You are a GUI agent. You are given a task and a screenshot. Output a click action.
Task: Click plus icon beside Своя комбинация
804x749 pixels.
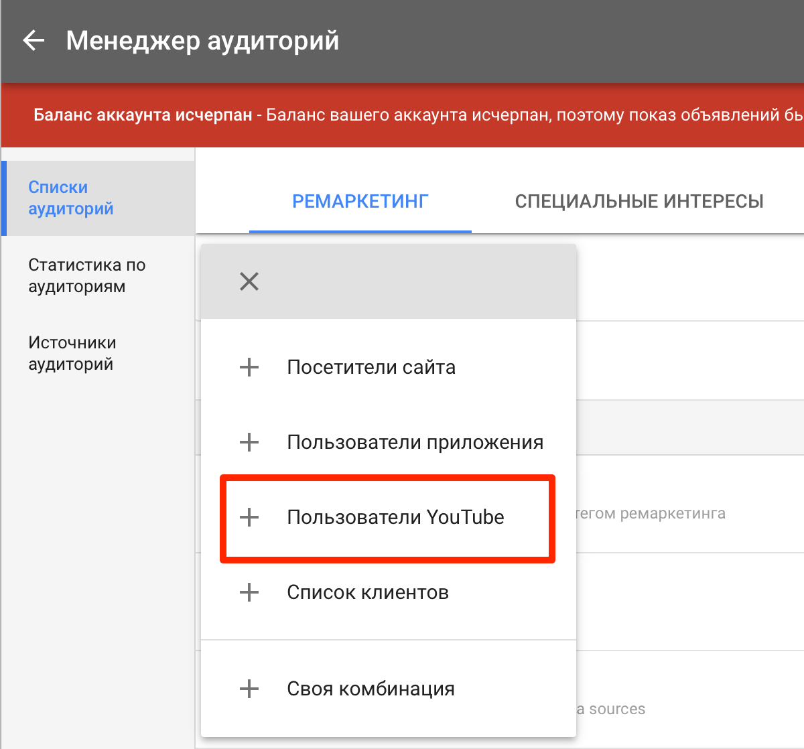point(249,689)
